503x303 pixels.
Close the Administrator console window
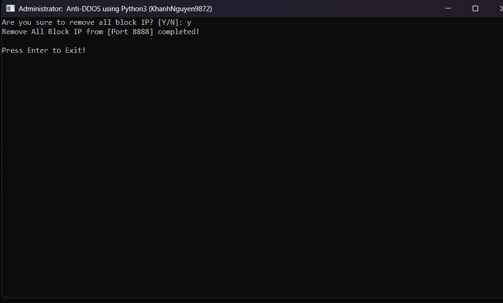[501, 8]
